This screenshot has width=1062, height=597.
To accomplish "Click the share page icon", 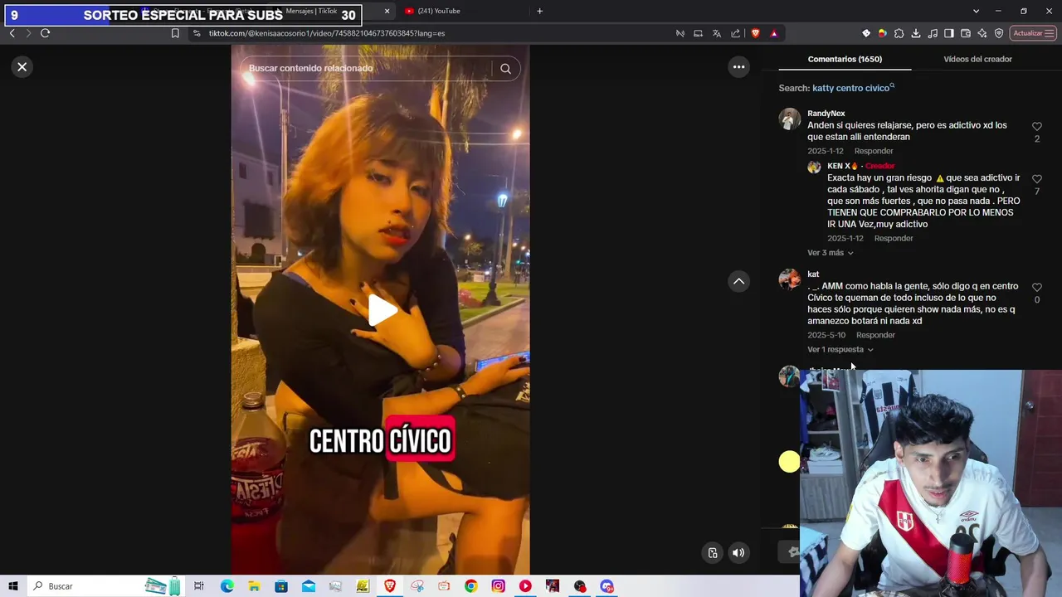I will [x=736, y=33].
